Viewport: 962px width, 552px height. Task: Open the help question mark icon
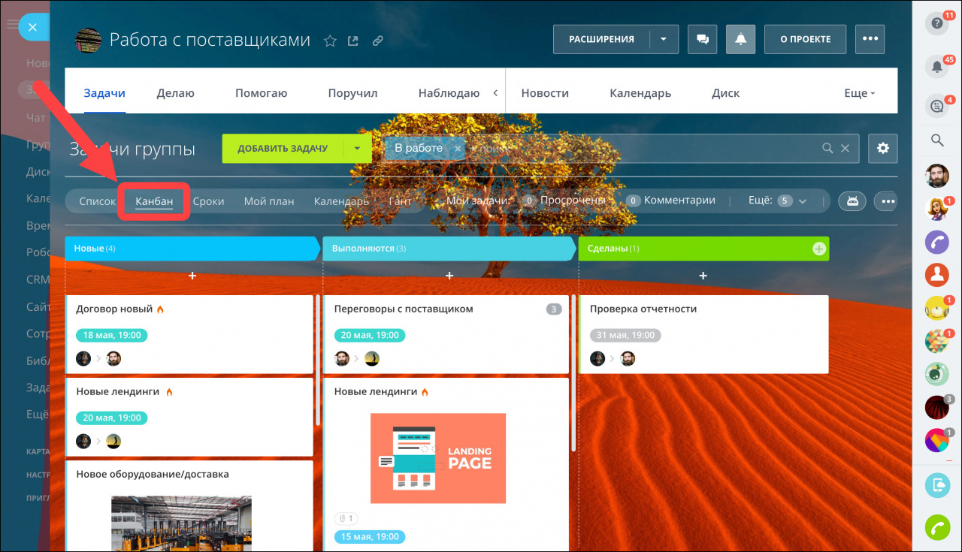tap(936, 23)
